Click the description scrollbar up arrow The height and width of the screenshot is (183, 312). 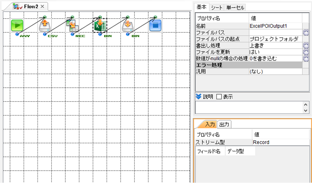pos(305,105)
